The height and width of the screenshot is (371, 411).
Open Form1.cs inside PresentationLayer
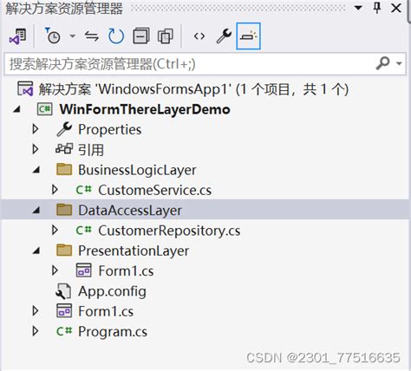126,271
